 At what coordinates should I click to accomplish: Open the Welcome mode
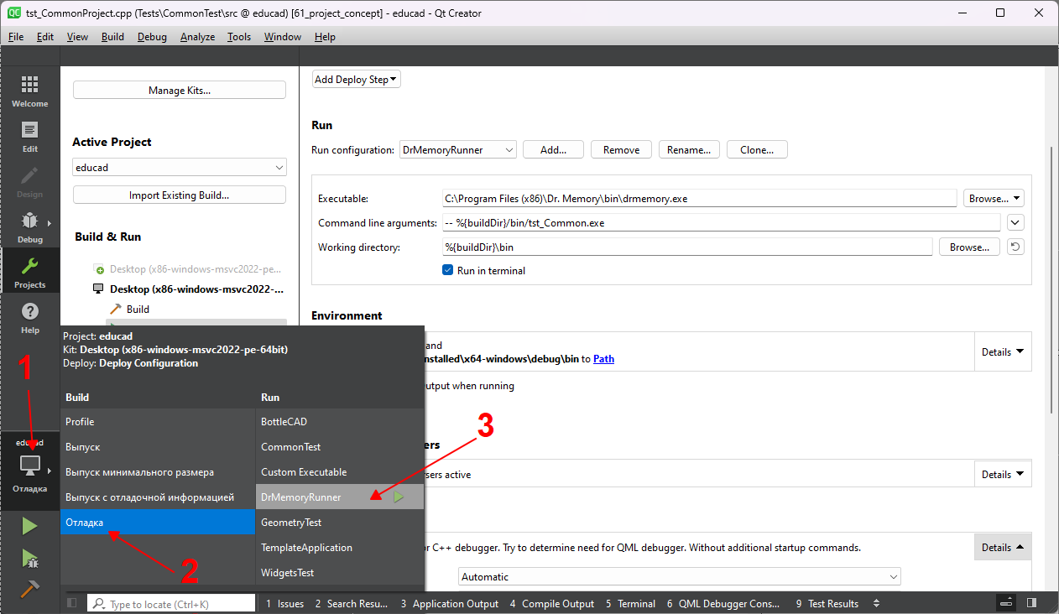[x=30, y=91]
